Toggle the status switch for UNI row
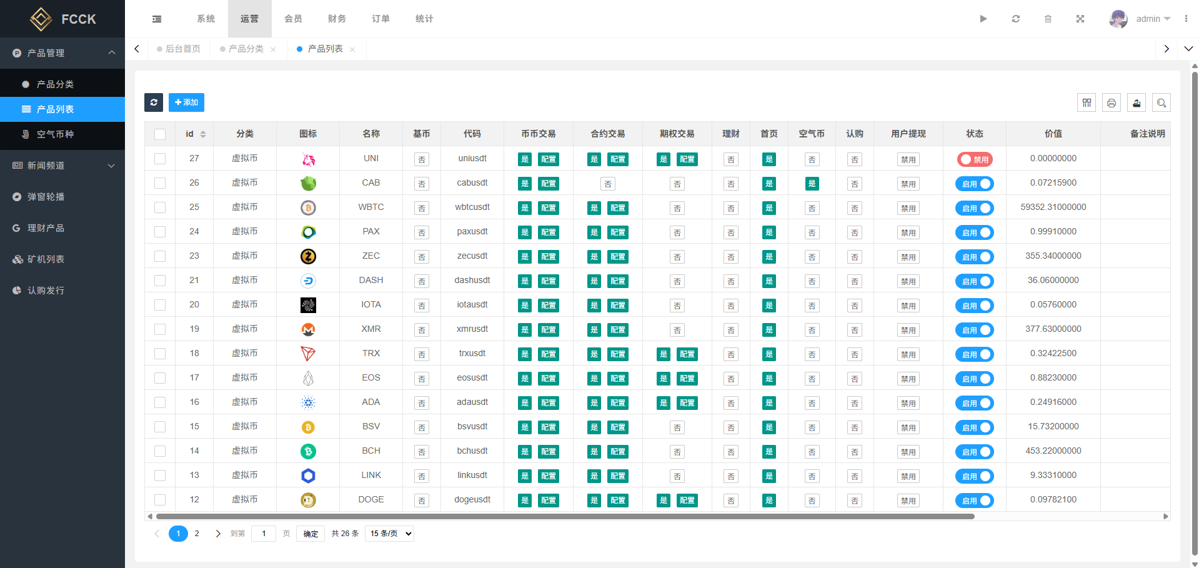The width and height of the screenshot is (1199, 568). coord(974,159)
